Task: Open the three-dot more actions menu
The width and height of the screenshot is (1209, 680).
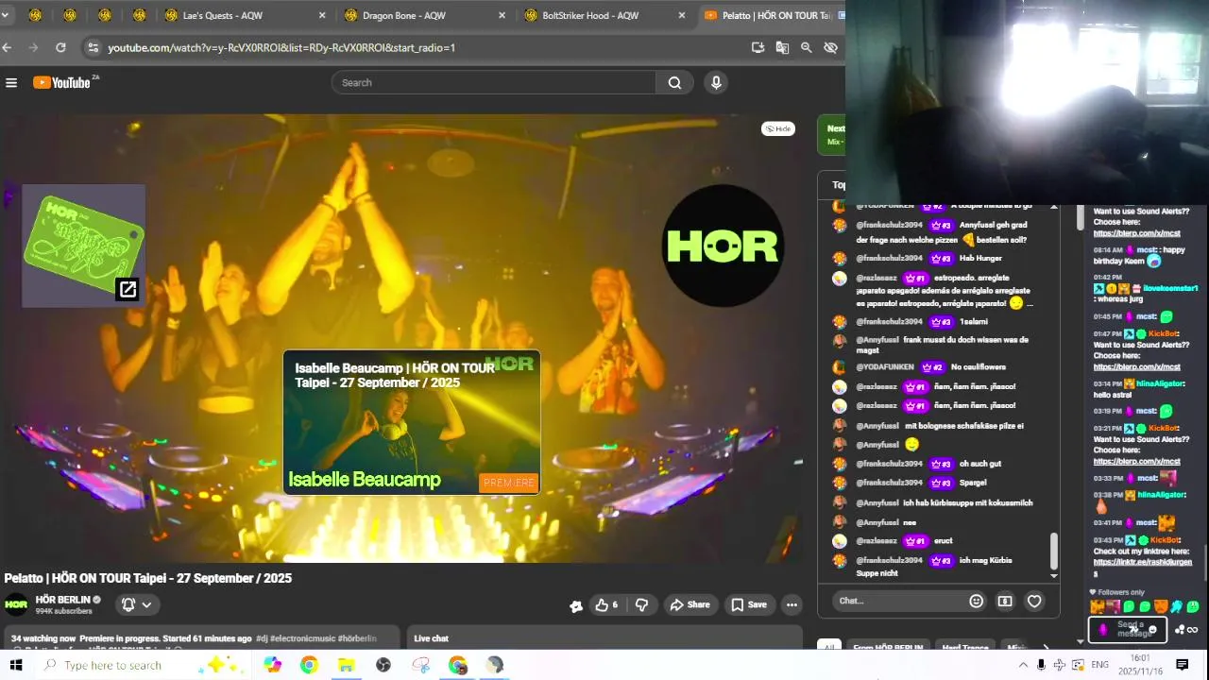Action: coord(792,604)
